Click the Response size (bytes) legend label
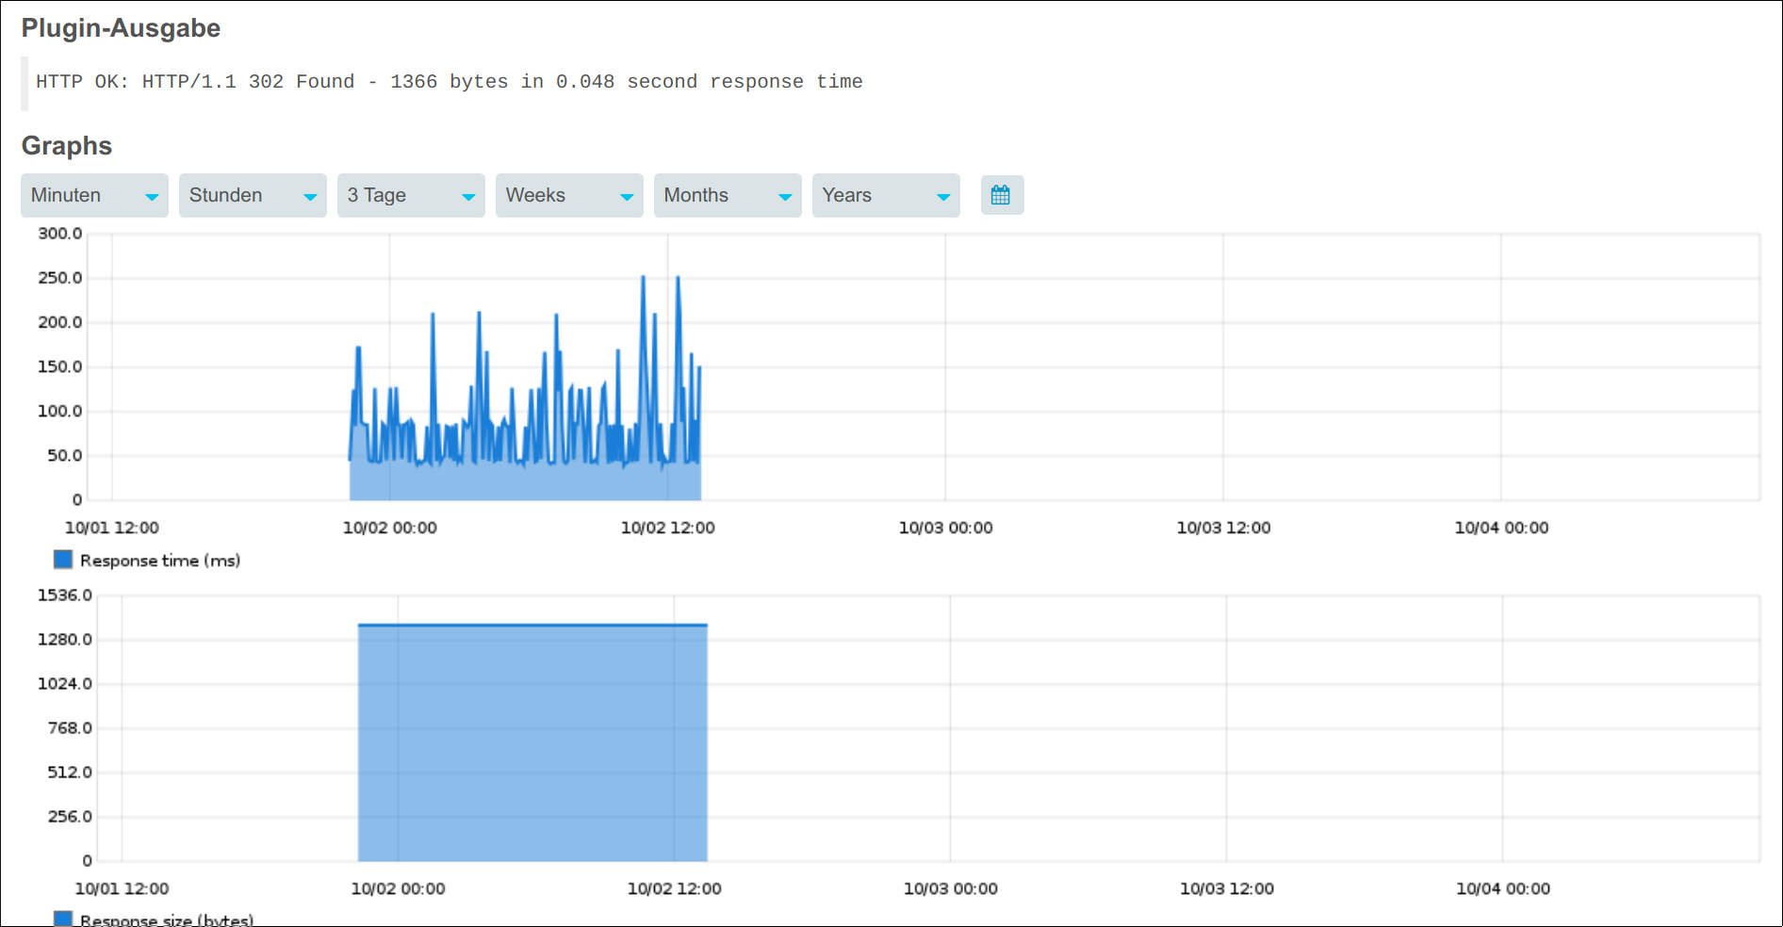 167,919
